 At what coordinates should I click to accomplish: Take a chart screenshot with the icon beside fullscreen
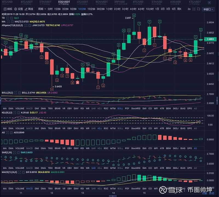198,9
